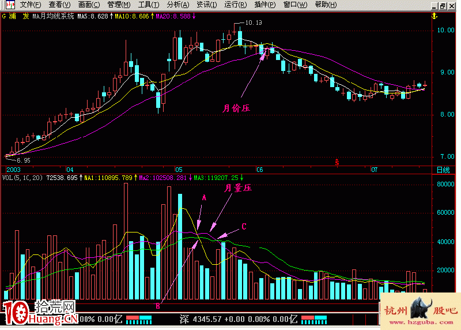The width and height of the screenshot is (461, 330).
Task: Open the 分析(A) menu
Action: (x=178, y=5)
